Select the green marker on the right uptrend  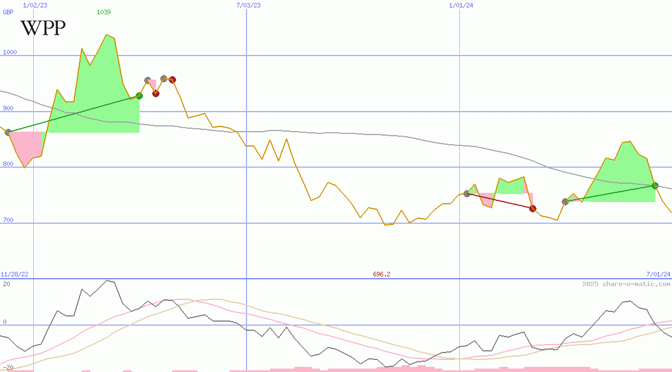654,185
